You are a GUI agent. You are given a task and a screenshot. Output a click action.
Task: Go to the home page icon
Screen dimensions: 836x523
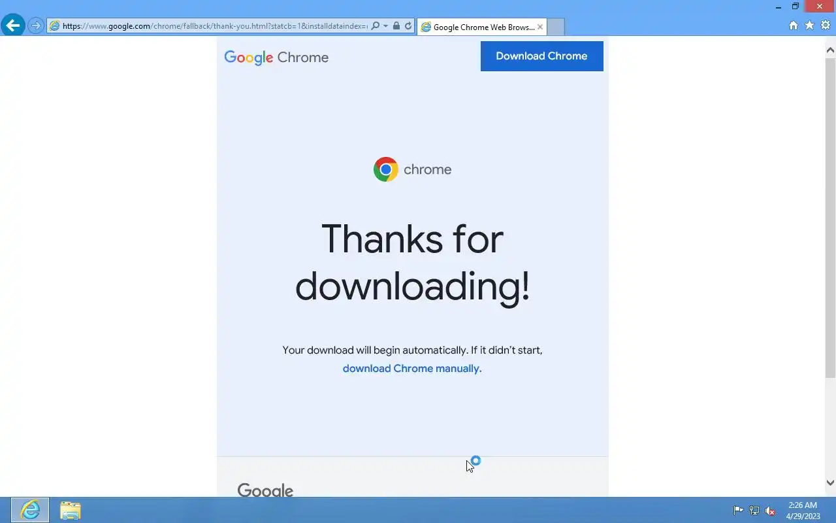click(794, 25)
